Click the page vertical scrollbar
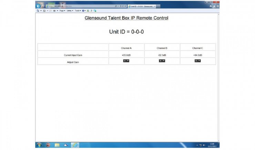Image resolution: width=255 pixels, height=150 pixels. tap(218, 78)
